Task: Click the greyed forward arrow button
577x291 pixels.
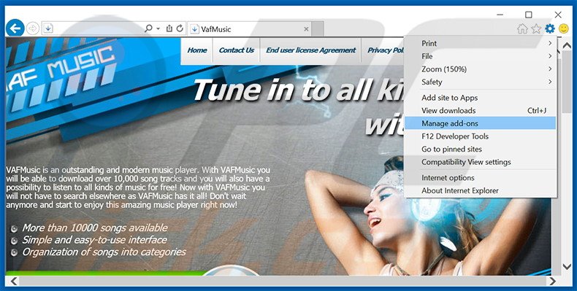Action: [33, 28]
